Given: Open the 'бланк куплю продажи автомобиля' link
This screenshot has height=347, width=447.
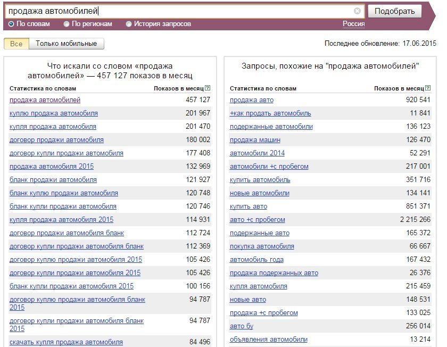Looking at the screenshot, I should point(64,193).
